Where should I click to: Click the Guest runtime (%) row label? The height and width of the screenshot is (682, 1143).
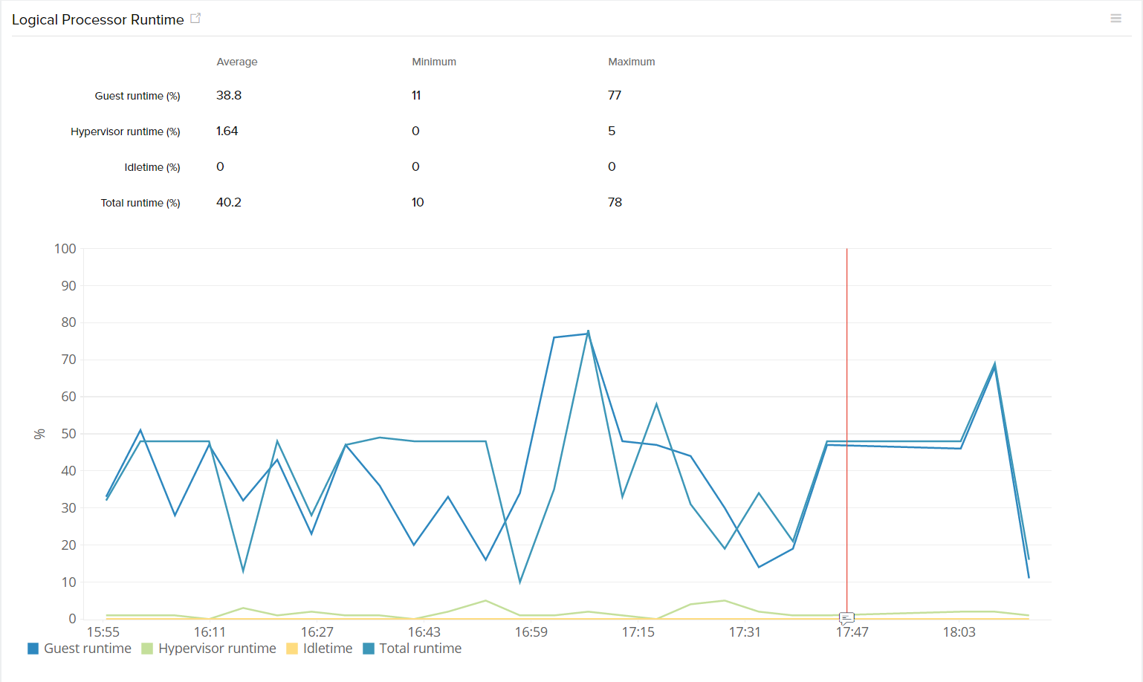[137, 96]
